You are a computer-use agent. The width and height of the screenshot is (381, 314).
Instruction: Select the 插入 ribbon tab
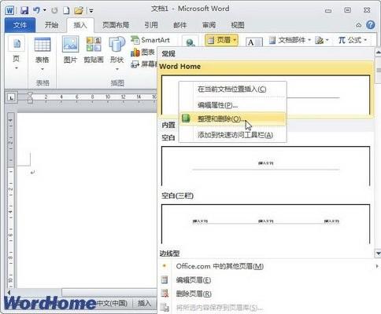tap(80, 25)
